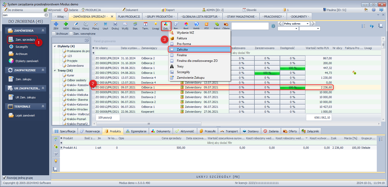388x187 pixels.
Task: Open Zam. zakupu in the sidebar
Action: pyautogui.click(x=23, y=79)
